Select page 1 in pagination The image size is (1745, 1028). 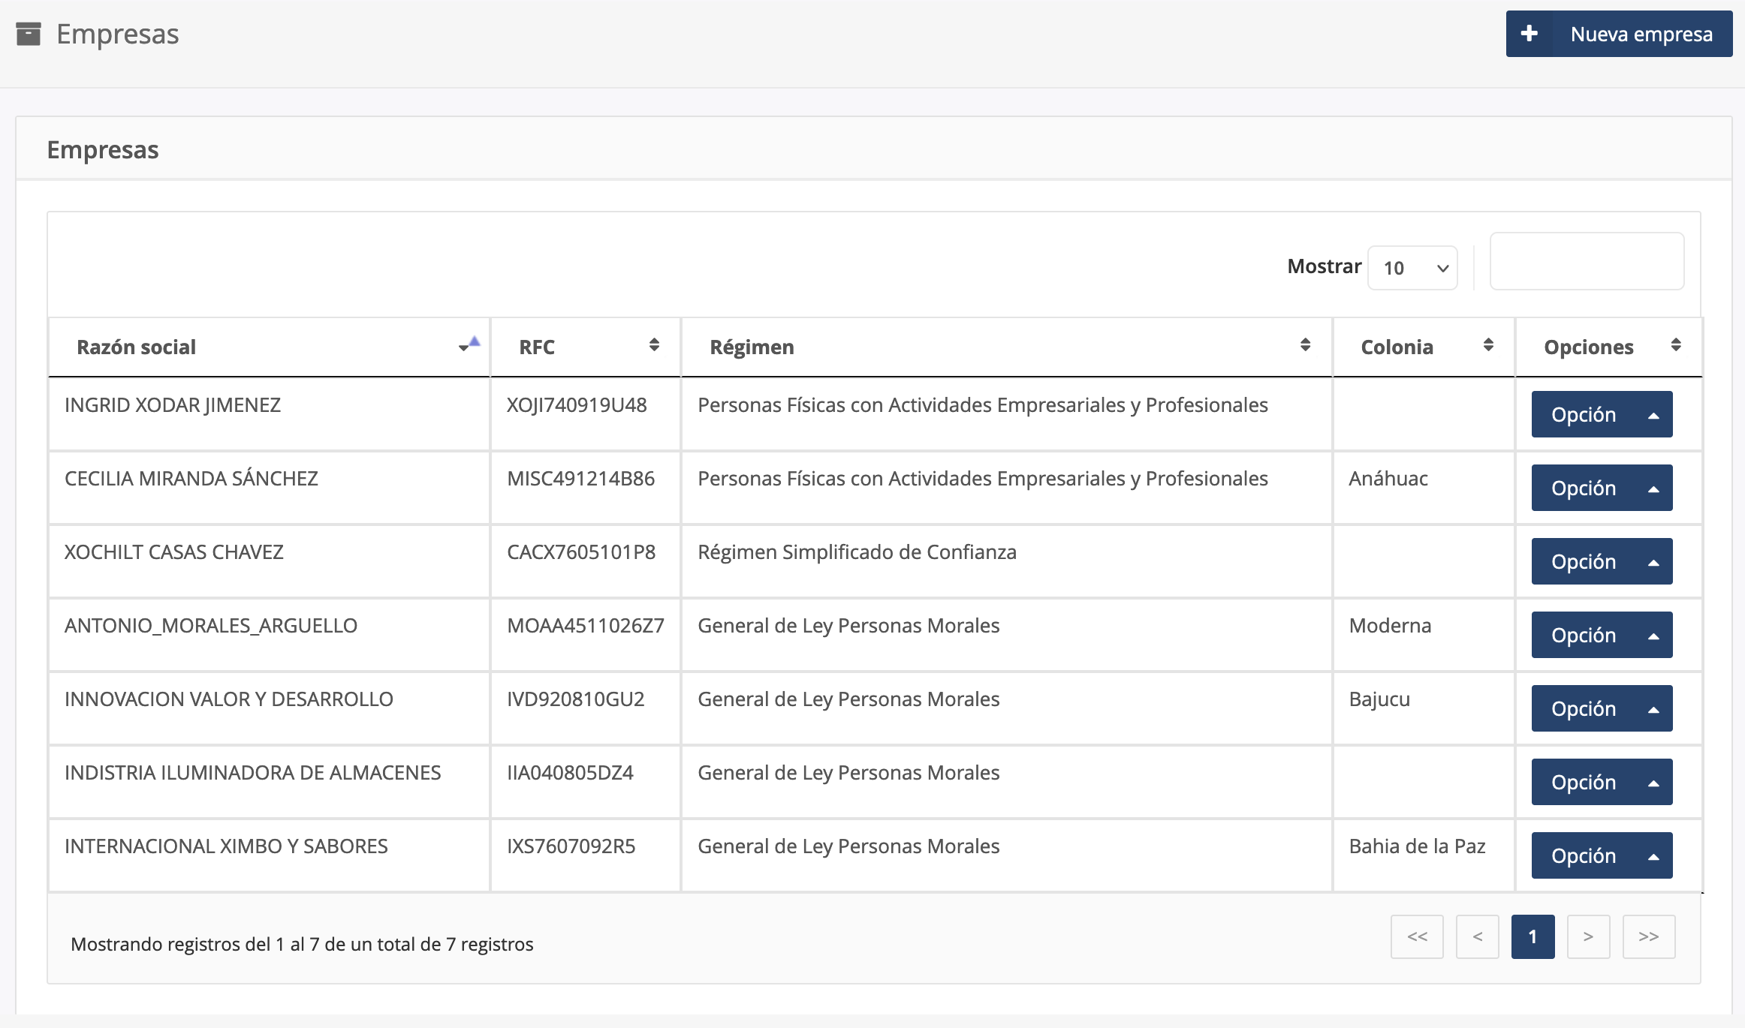[1533, 936]
